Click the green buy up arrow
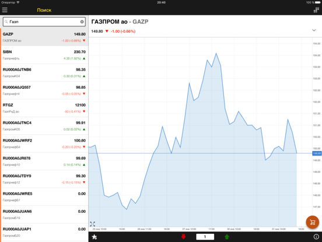322x242 pixels. 227,237
